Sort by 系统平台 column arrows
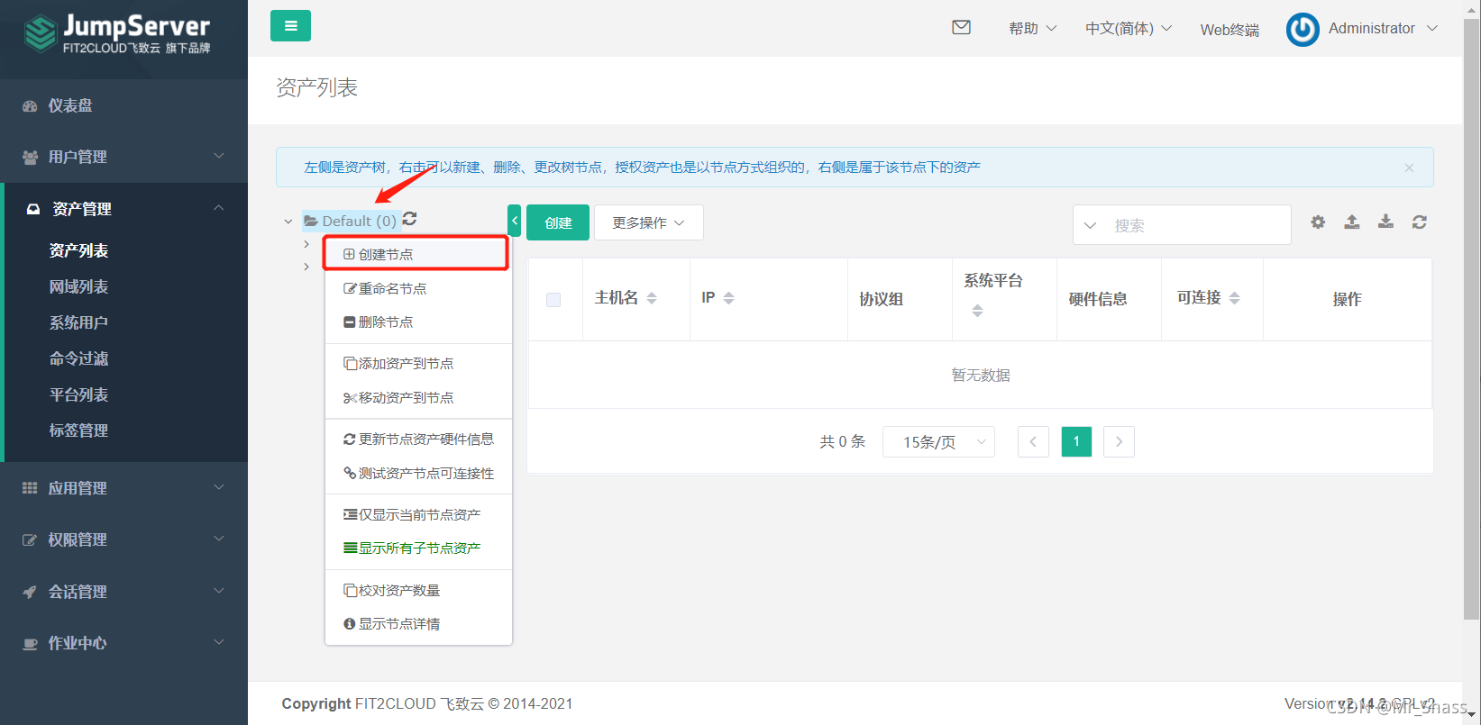The height and width of the screenshot is (725, 1481). (x=977, y=311)
